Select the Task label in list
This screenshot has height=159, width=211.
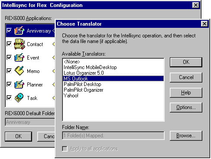pos(32,98)
